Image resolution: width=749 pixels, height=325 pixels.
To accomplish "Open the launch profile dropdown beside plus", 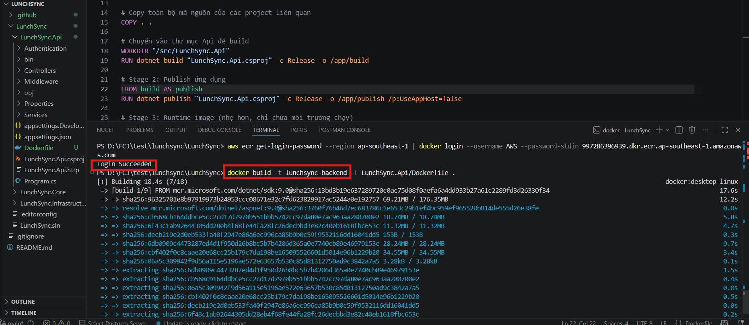I will click(x=668, y=130).
